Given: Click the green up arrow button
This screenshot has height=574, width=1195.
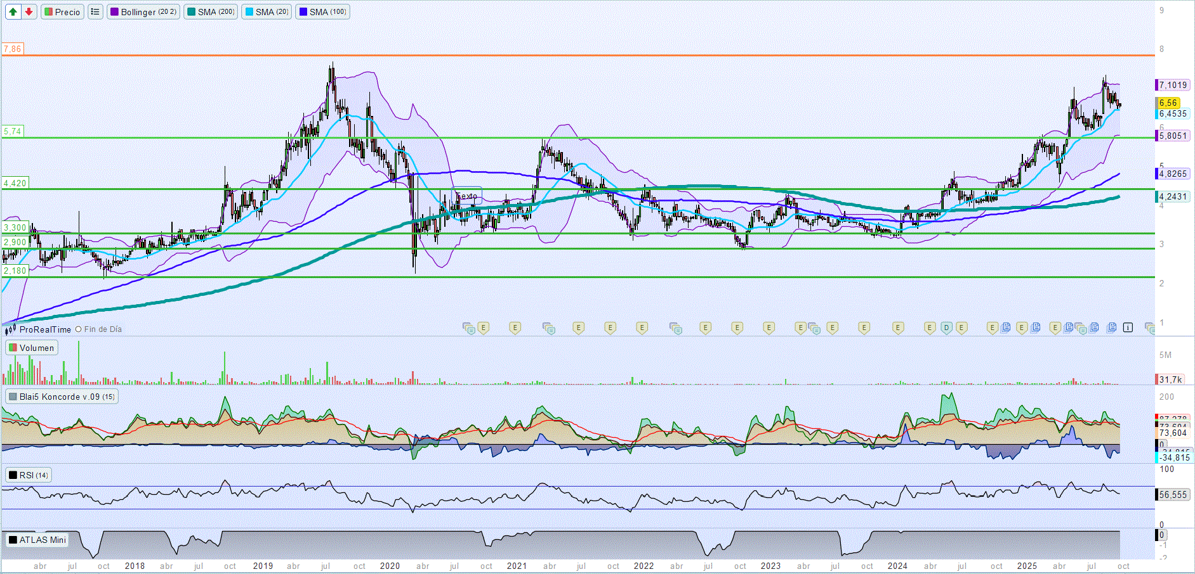Looking at the screenshot, I should coord(13,12).
